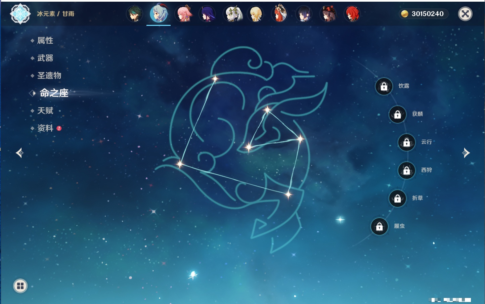Viewport: 485px width, 304px height.
Task: Go to the 武器 weapon page
Action: coord(45,58)
